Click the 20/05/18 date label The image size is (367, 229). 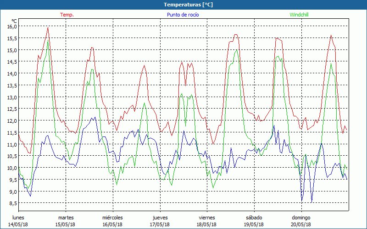point(301,224)
